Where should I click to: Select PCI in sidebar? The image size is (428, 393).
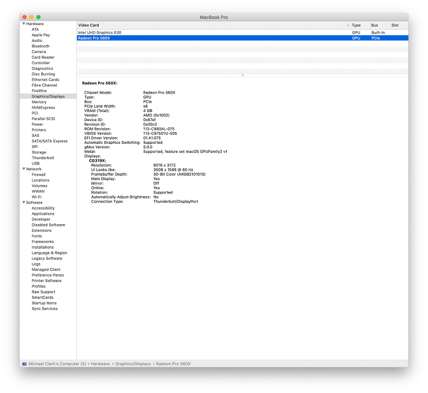(x=35, y=113)
